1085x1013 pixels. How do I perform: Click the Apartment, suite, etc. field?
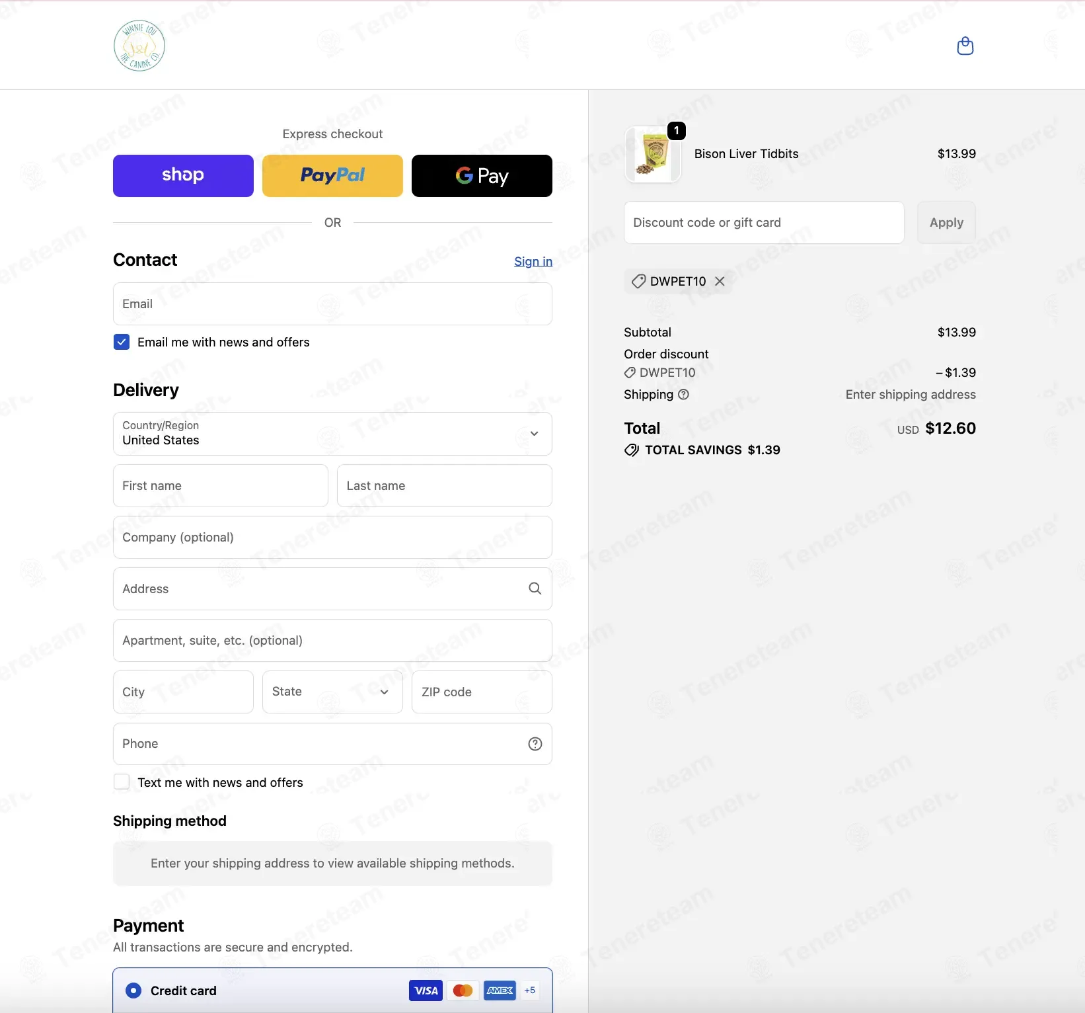[x=332, y=641]
